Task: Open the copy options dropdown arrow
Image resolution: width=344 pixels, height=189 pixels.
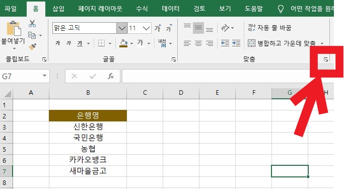Action: click(41, 35)
